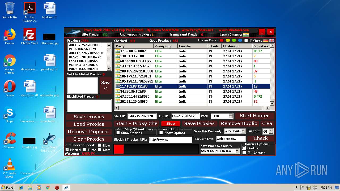This screenshot has height=191, width=340.
Task: Pick the red theme color
Action: (222, 41)
